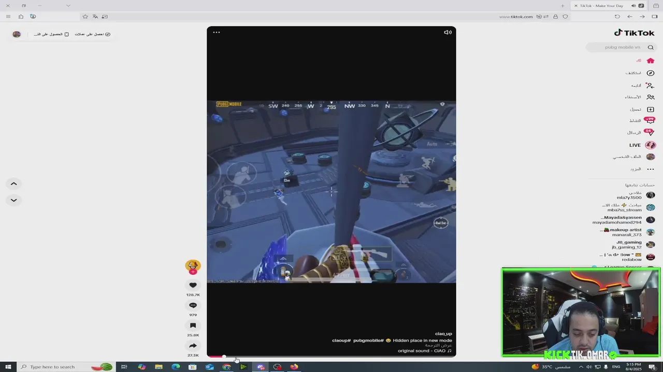The image size is (663, 372).
Task: Open the Home item in TikTok sidebar
Action: (x=645, y=60)
